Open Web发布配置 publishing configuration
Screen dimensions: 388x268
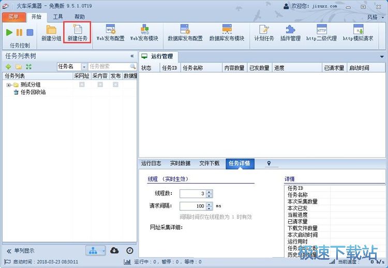point(110,33)
